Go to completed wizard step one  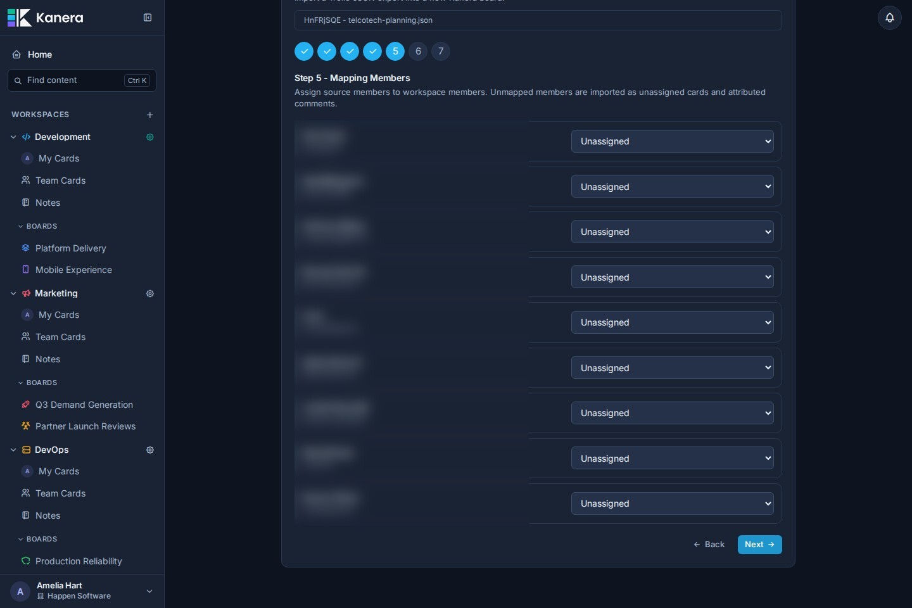[x=304, y=51]
